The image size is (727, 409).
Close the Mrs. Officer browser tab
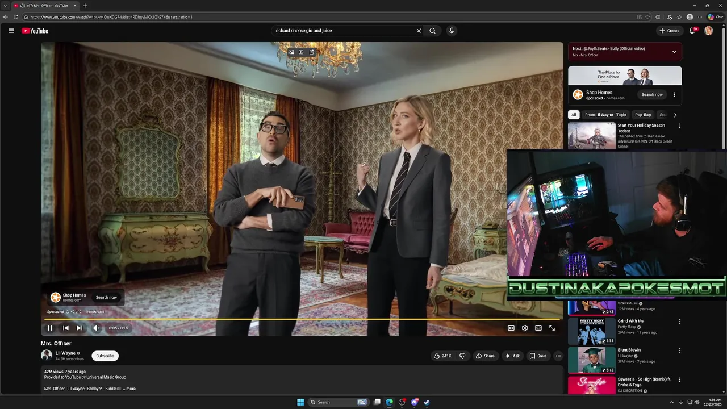coord(74,6)
